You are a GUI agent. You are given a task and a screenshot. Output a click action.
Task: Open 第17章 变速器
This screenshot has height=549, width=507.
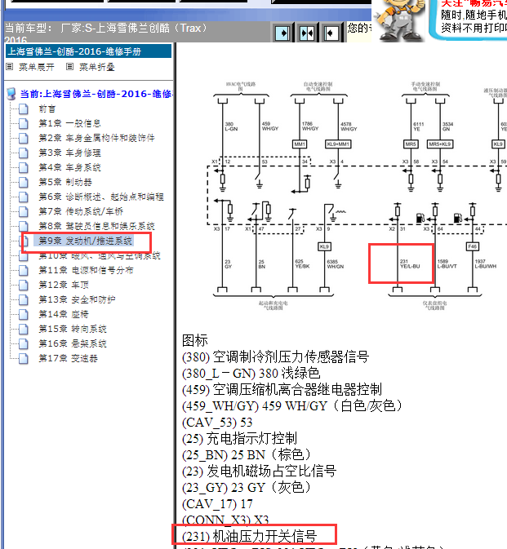click(68, 359)
